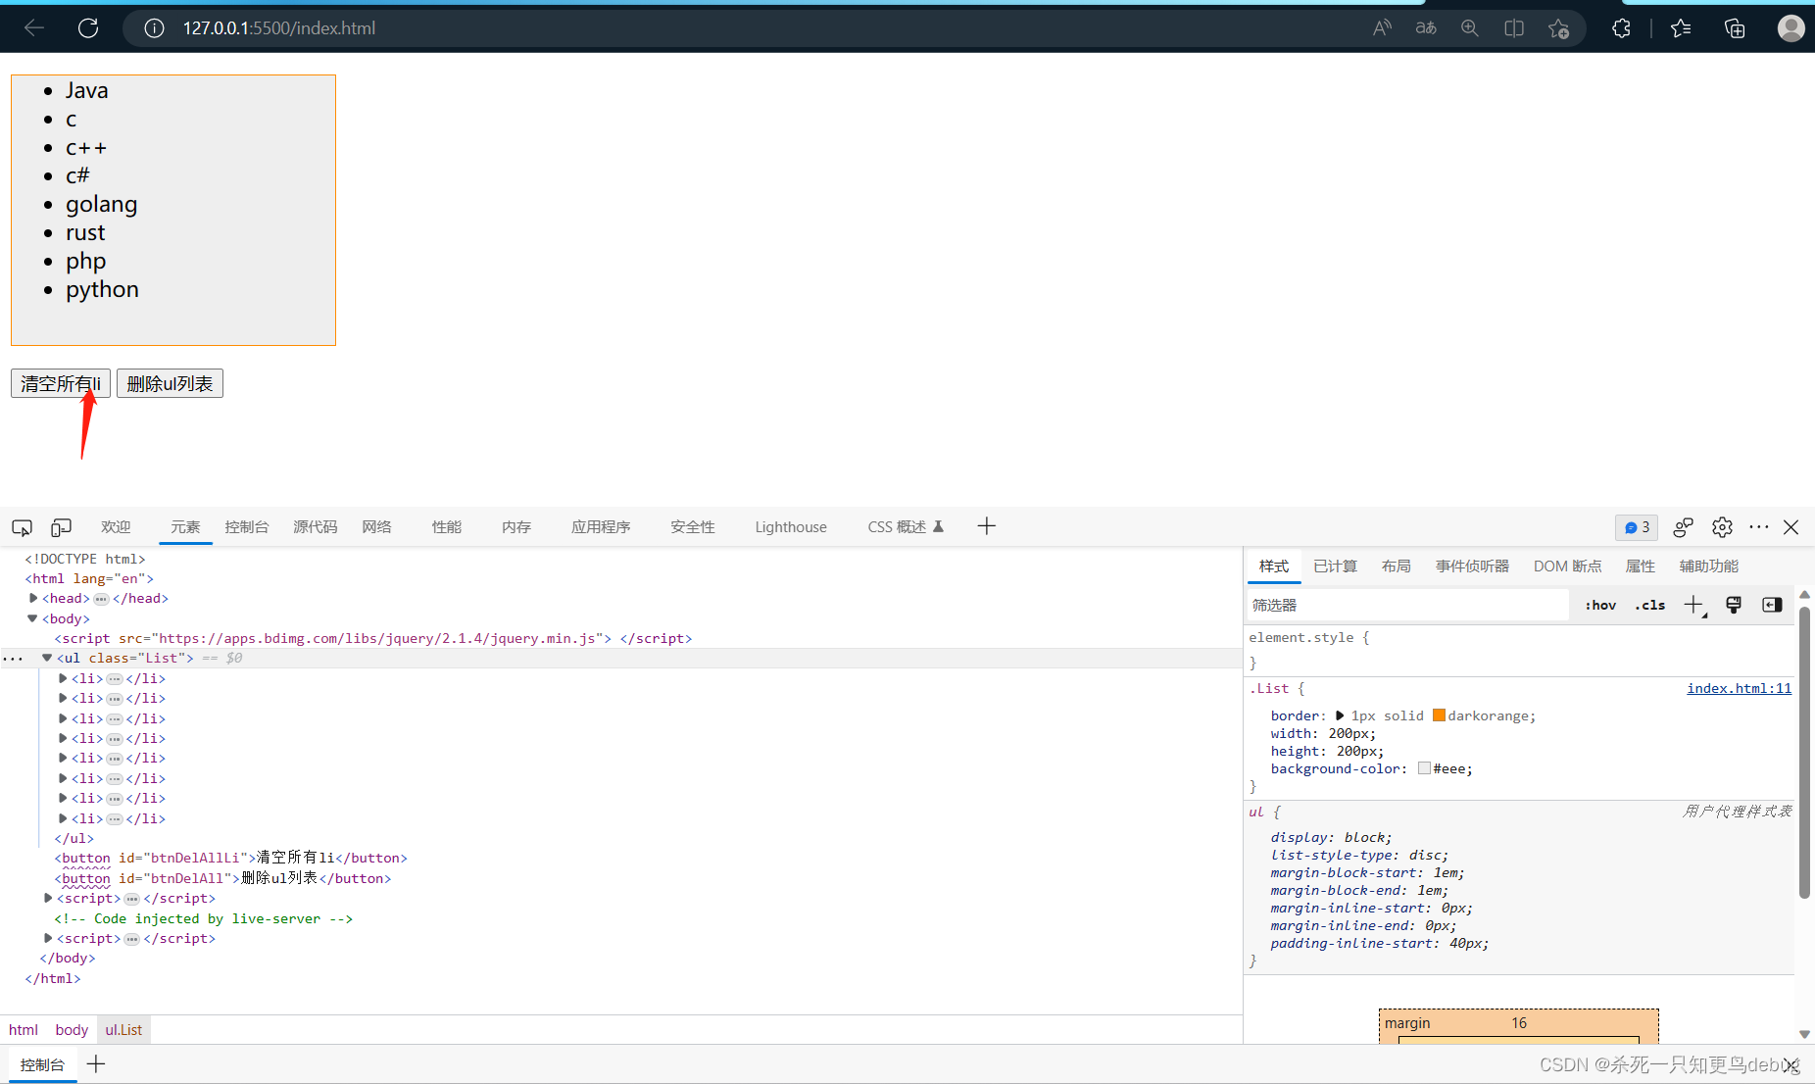
Task: Open the translate page icon
Action: 1426,28
